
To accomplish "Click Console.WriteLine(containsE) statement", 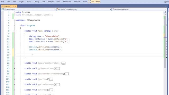I will tap(45, 50).
